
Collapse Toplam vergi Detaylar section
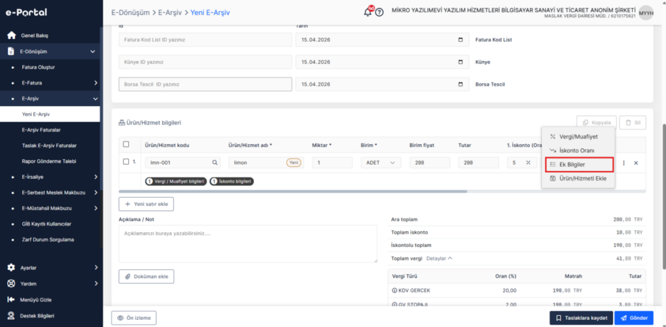(x=440, y=258)
